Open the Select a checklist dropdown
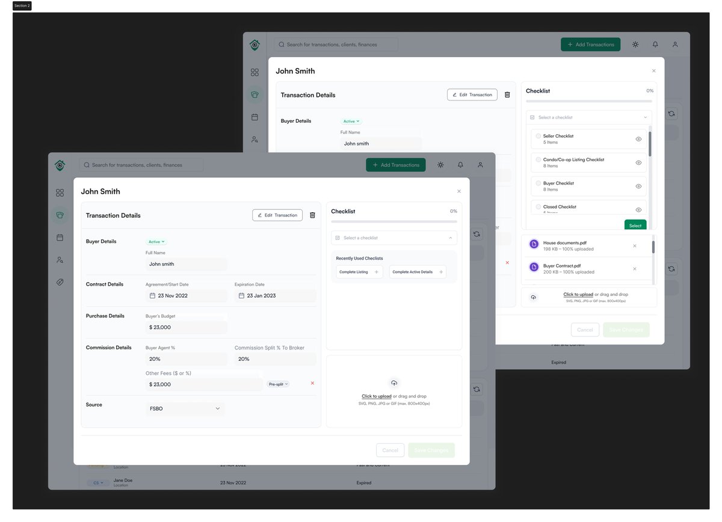The width and height of the screenshot is (722, 522). click(x=393, y=238)
